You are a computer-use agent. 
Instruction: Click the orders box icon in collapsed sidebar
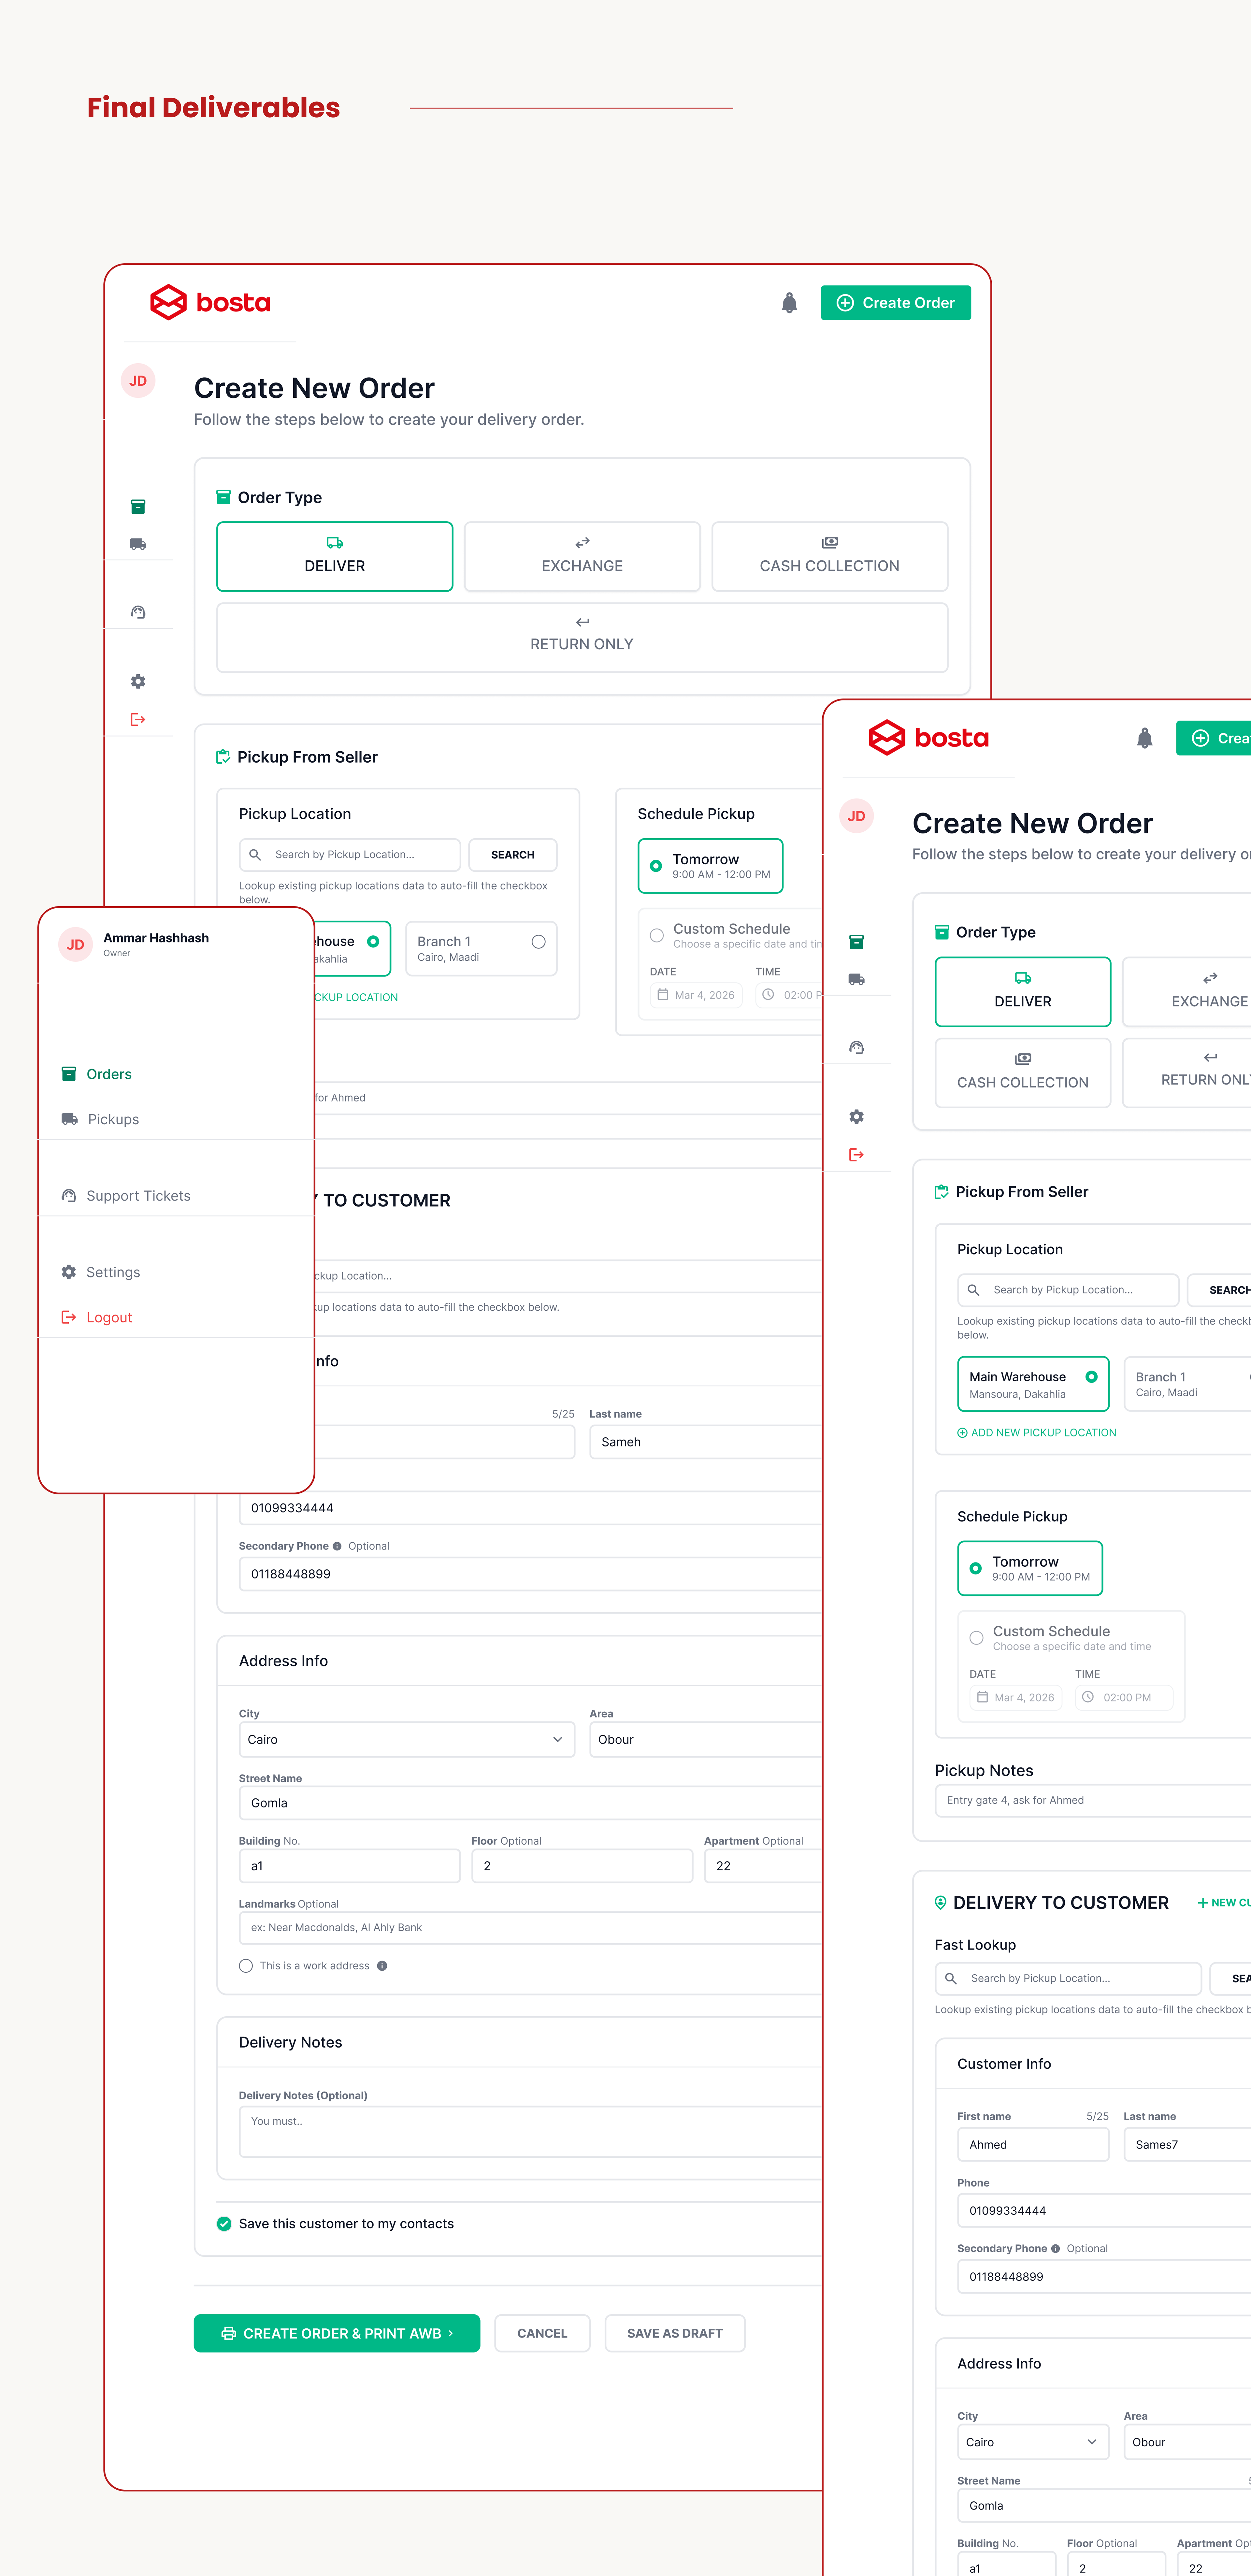tap(138, 507)
